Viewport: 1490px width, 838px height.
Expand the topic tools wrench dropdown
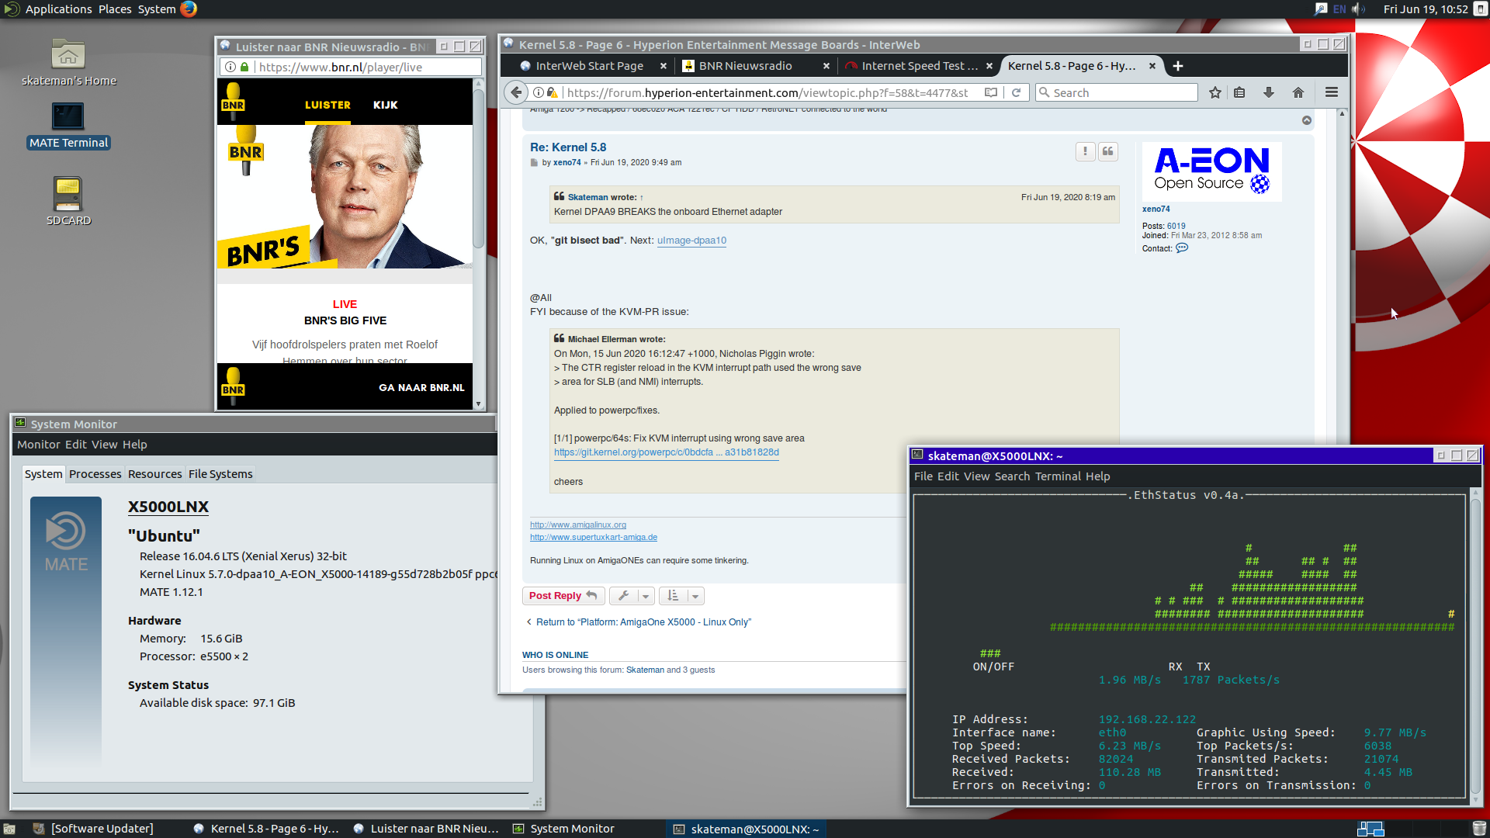(632, 596)
